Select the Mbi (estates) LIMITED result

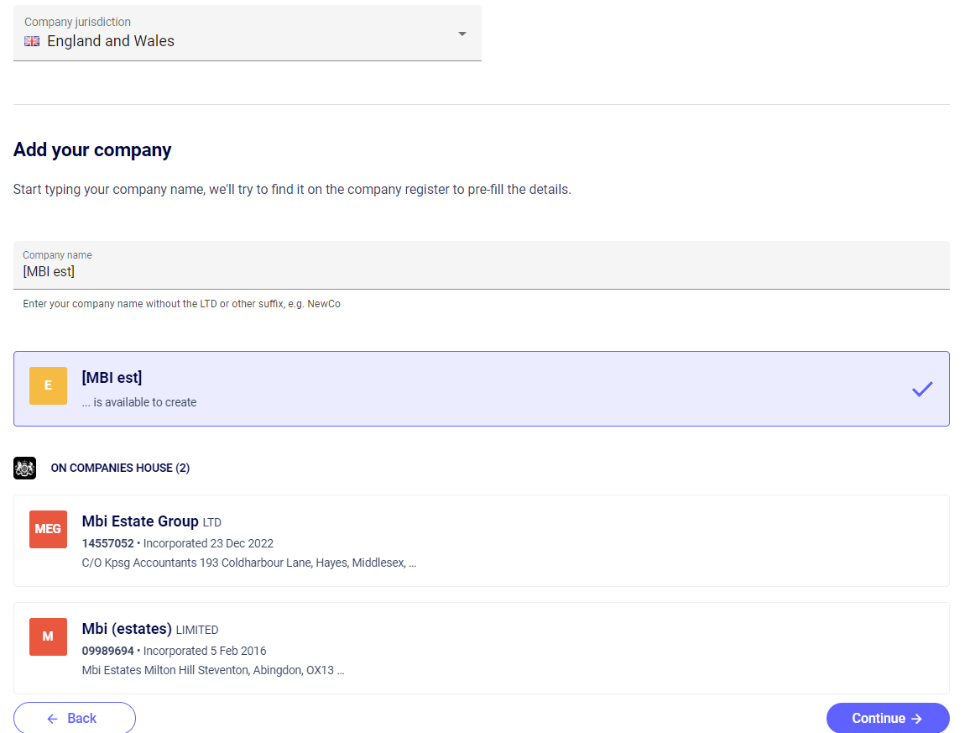click(x=481, y=647)
